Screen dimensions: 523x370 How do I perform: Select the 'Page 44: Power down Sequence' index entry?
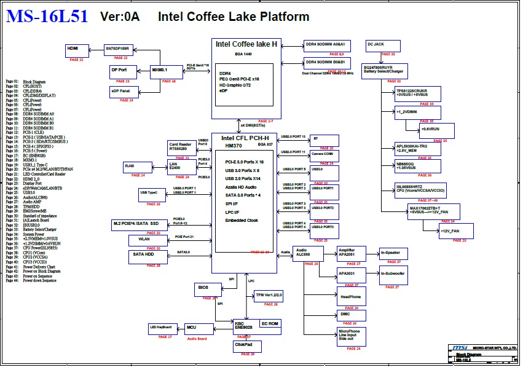31,281
